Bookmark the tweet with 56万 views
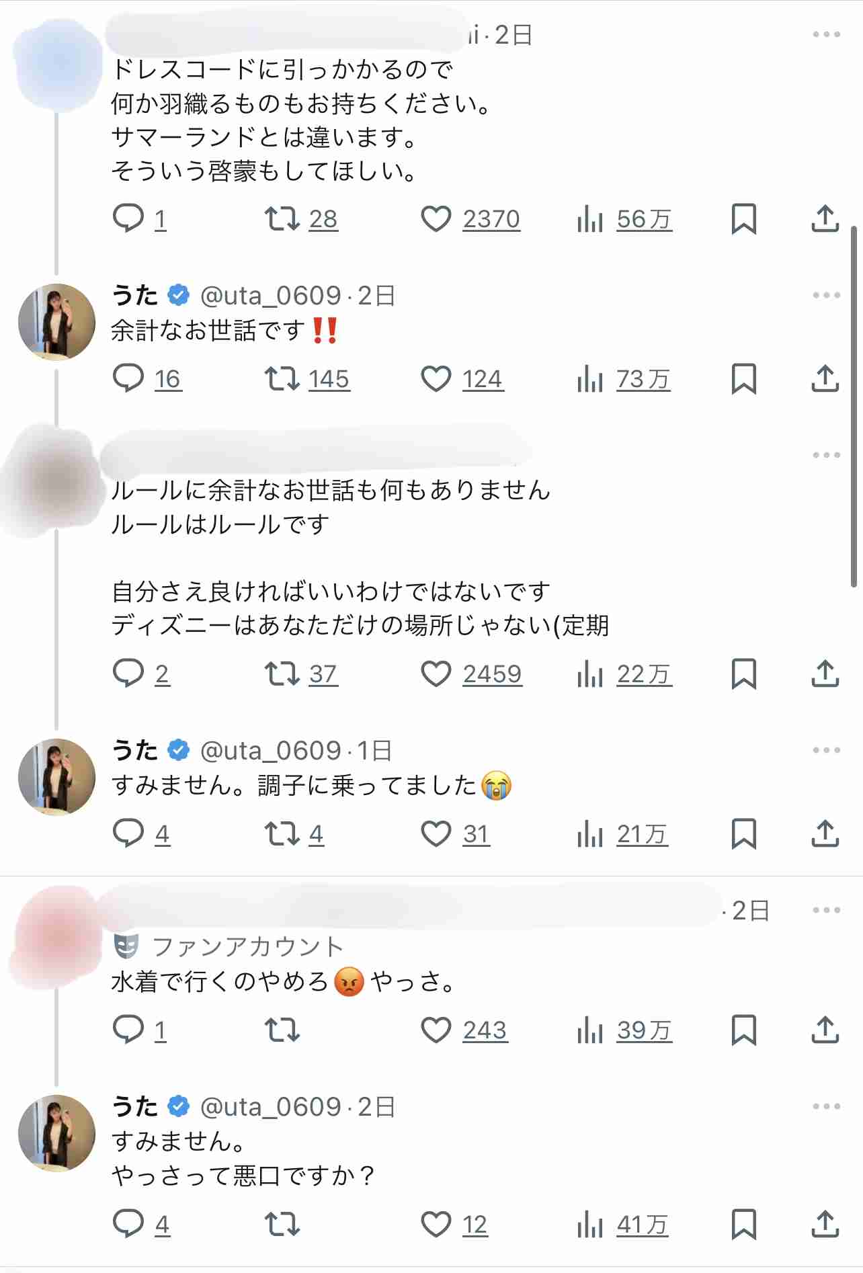This screenshot has width=863, height=1273. pyautogui.click(x=743, y=219)
